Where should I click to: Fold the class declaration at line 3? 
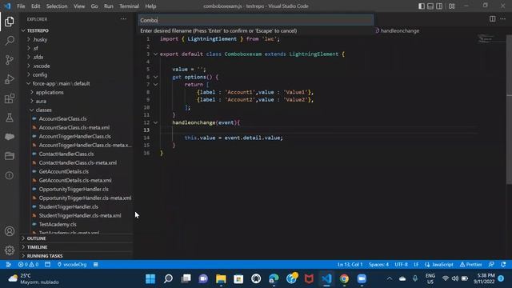point(155,54)
